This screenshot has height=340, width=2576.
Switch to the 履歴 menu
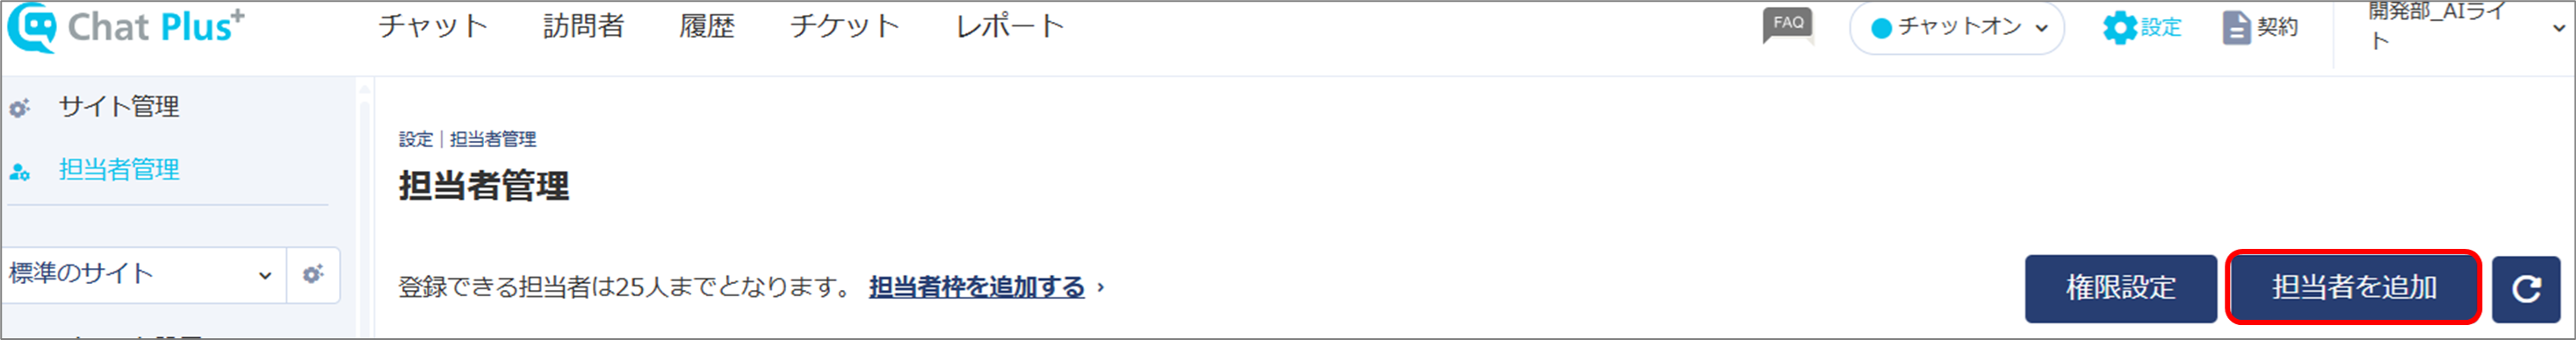point(707,26)
